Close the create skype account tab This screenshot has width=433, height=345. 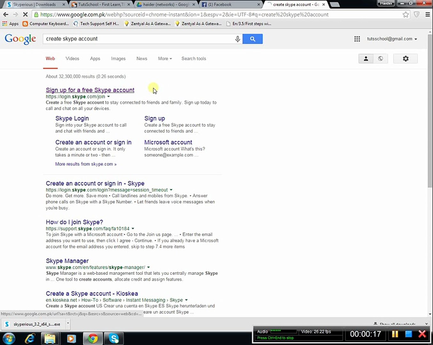click(x=324, y=4)
